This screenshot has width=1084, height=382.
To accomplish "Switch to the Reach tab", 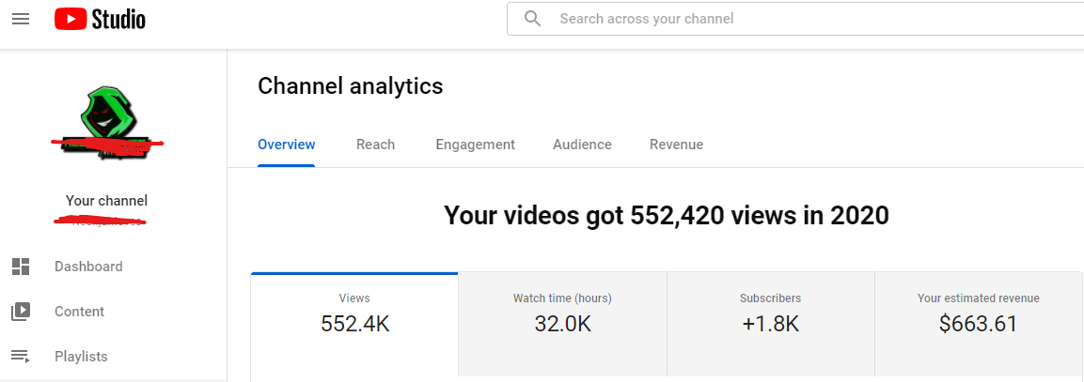I will click(x=375, y=145).
